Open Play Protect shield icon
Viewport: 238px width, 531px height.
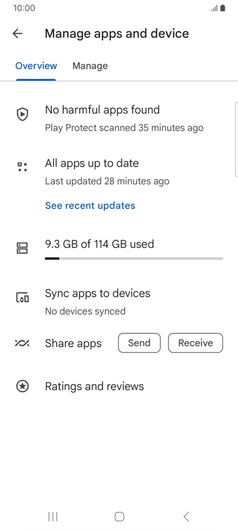click(23, 114)
